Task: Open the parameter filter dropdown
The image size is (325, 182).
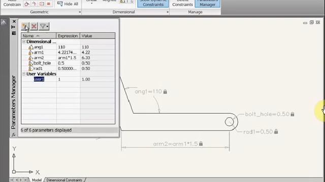Action: tap(44, 26)
